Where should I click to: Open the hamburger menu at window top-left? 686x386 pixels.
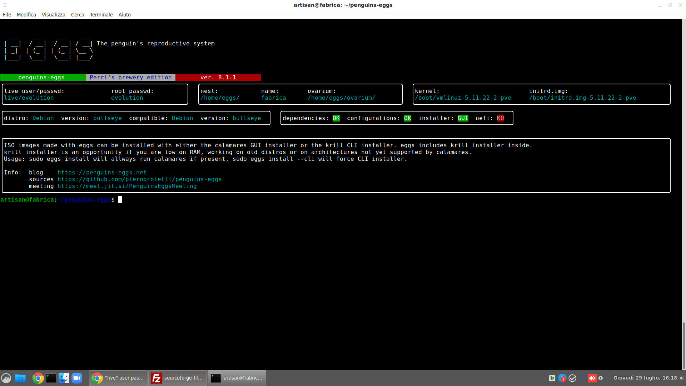pos(5,5)
